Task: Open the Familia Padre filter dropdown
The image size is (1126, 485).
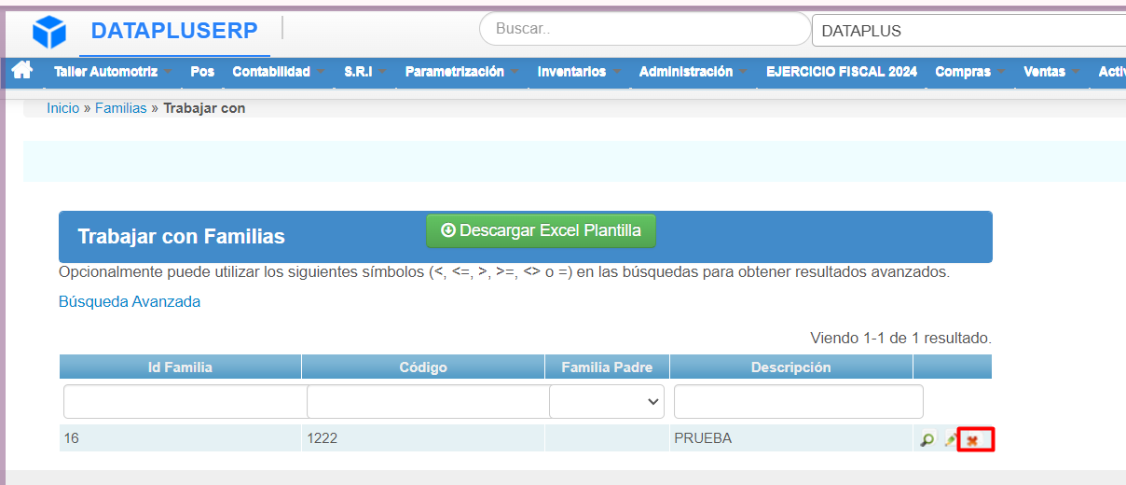Action: click(607, 402)
